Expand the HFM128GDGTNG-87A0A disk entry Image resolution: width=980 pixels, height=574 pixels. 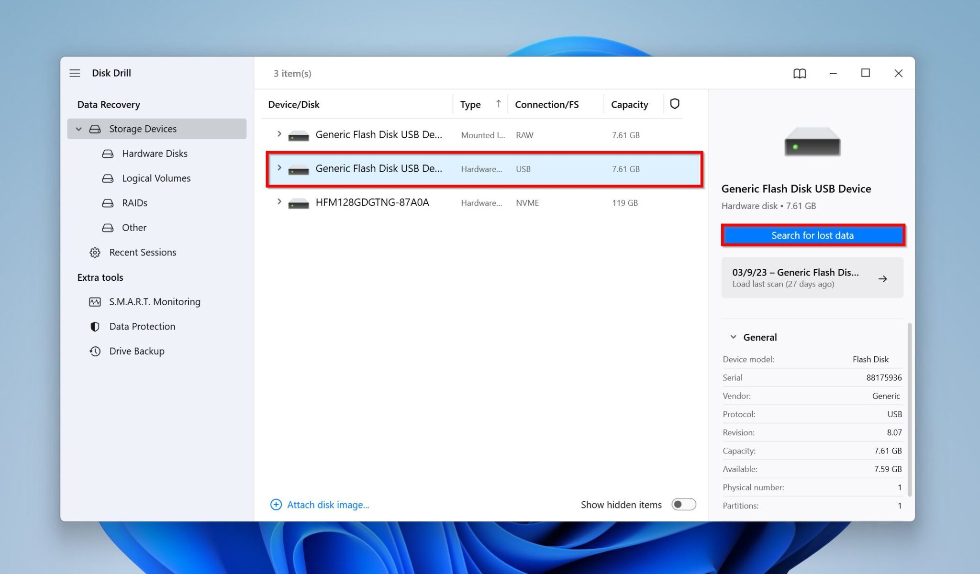279,202
